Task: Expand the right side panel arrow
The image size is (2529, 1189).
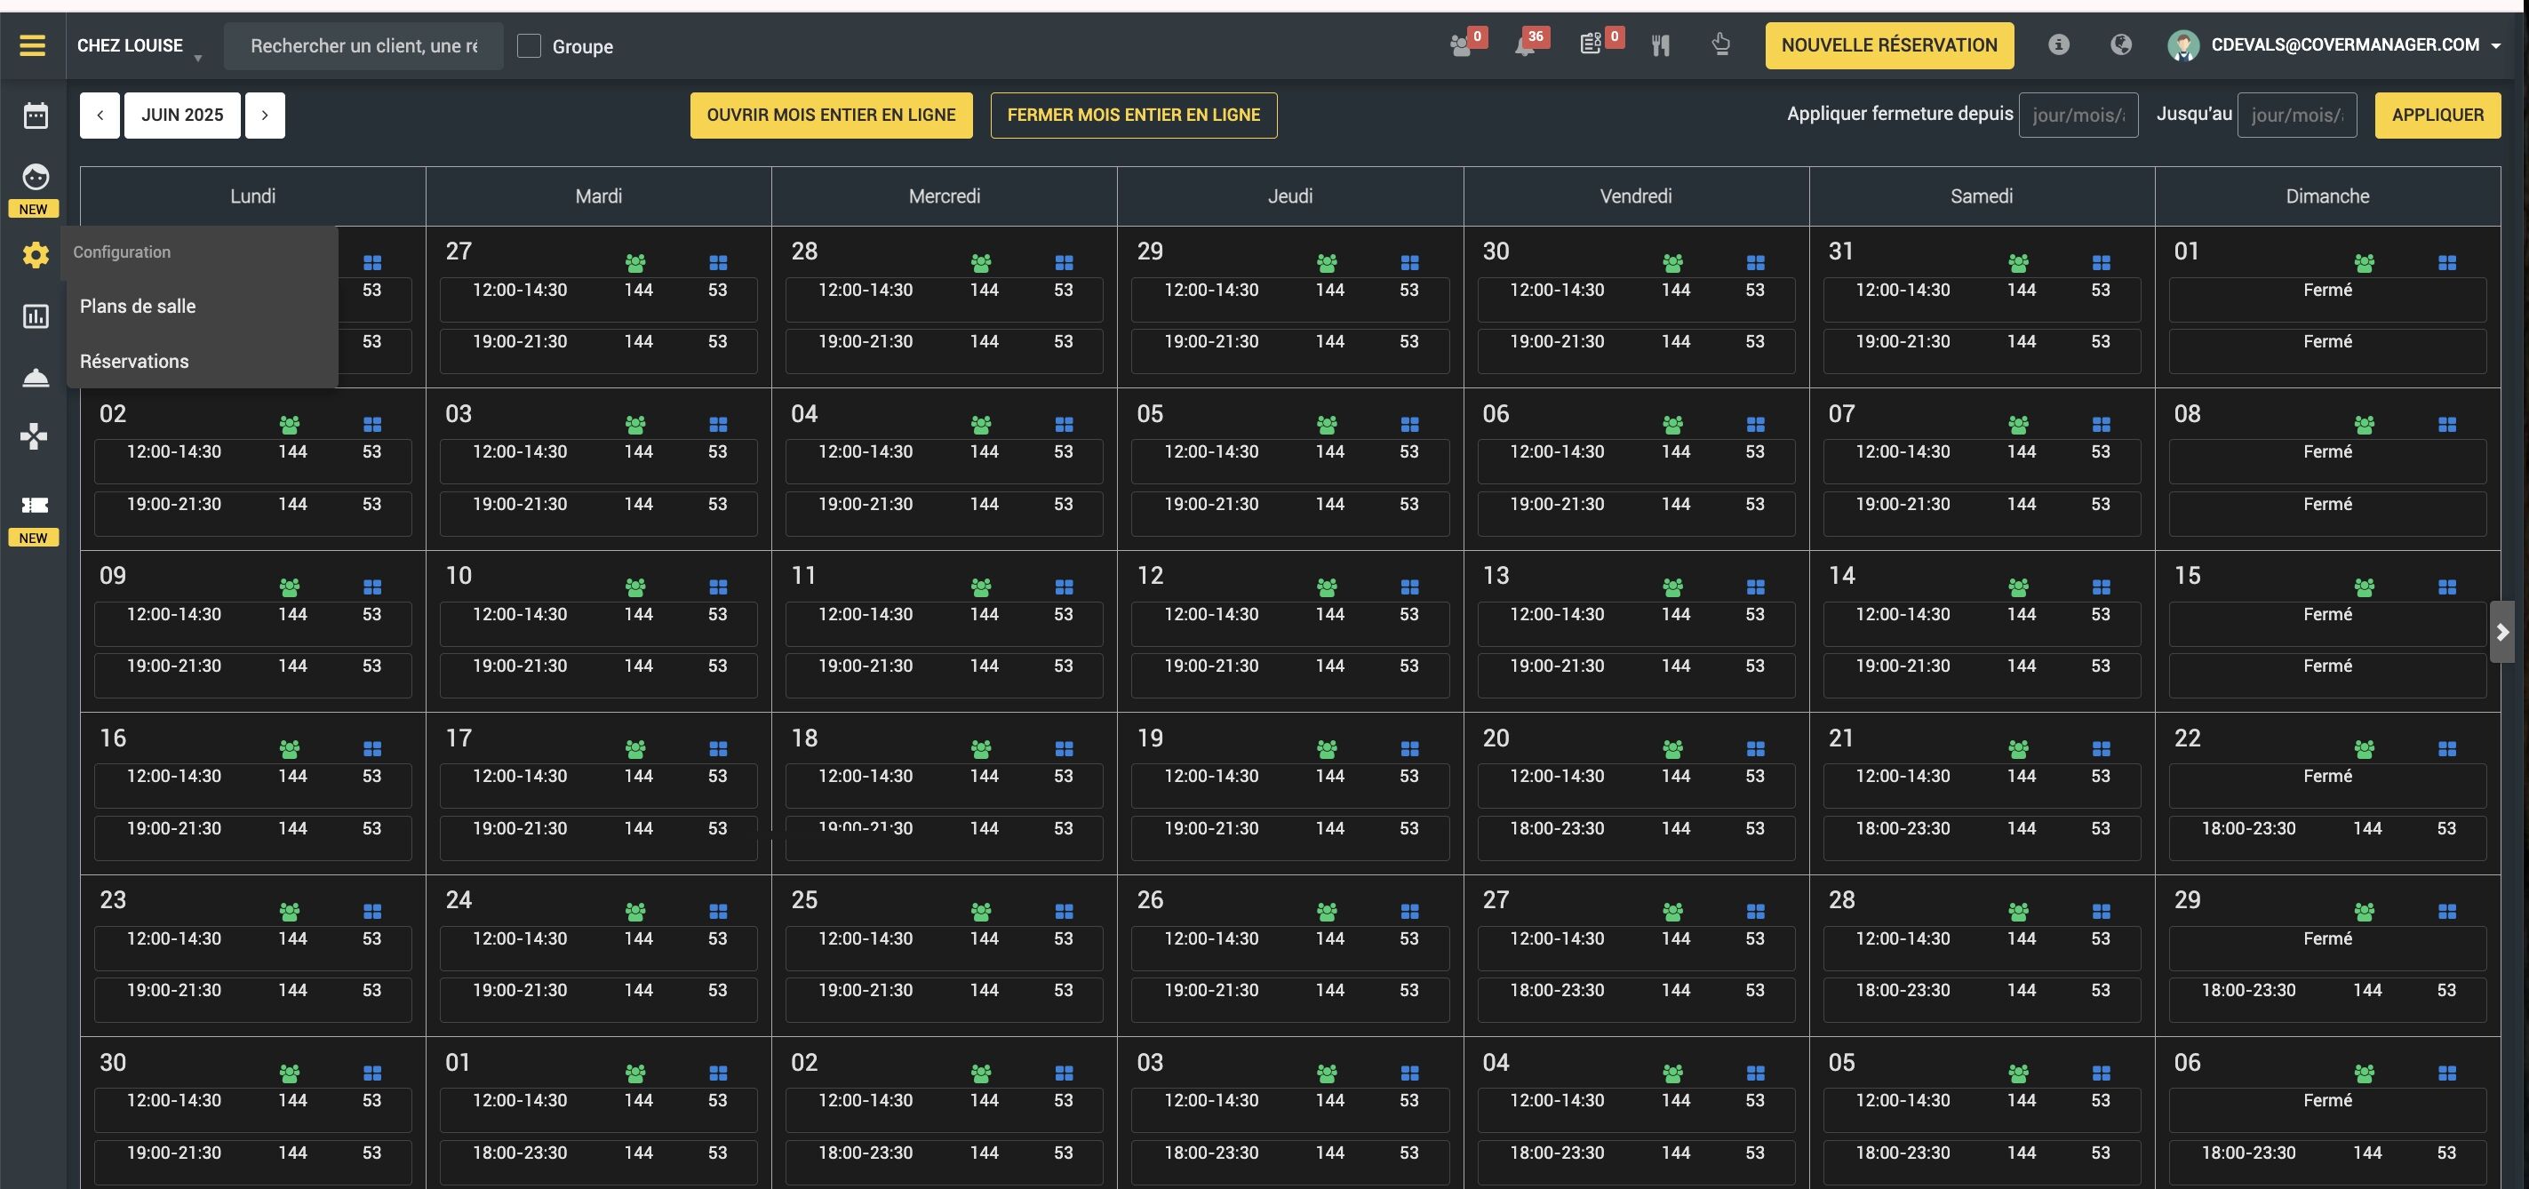Action: pos(2502,634)
